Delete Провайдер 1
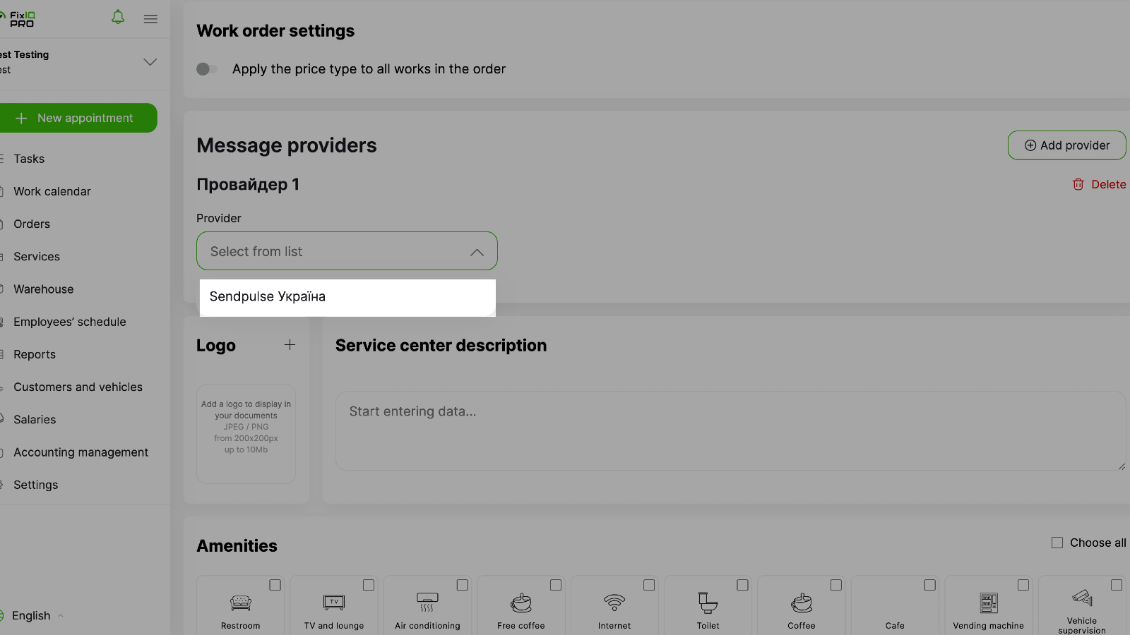Viewport: 1130px width, 635px height. tap(1099, 184)
